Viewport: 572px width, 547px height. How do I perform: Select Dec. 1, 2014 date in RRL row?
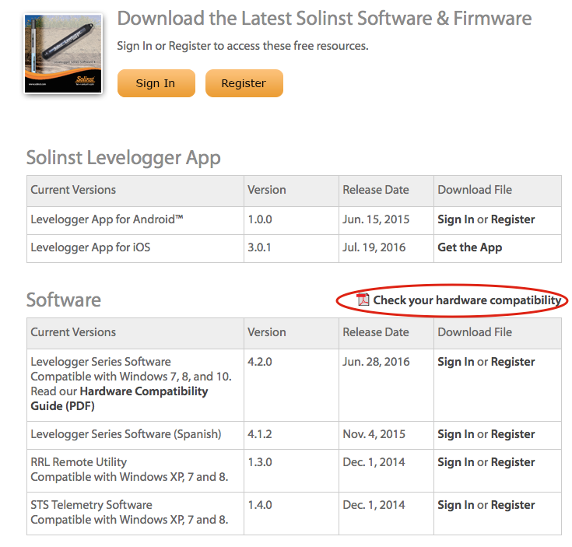click(x=374, y=462)
